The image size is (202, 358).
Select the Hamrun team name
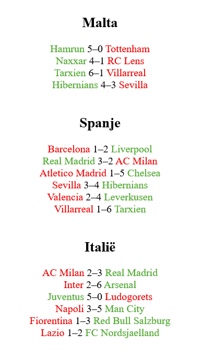[x=67, y=49]
